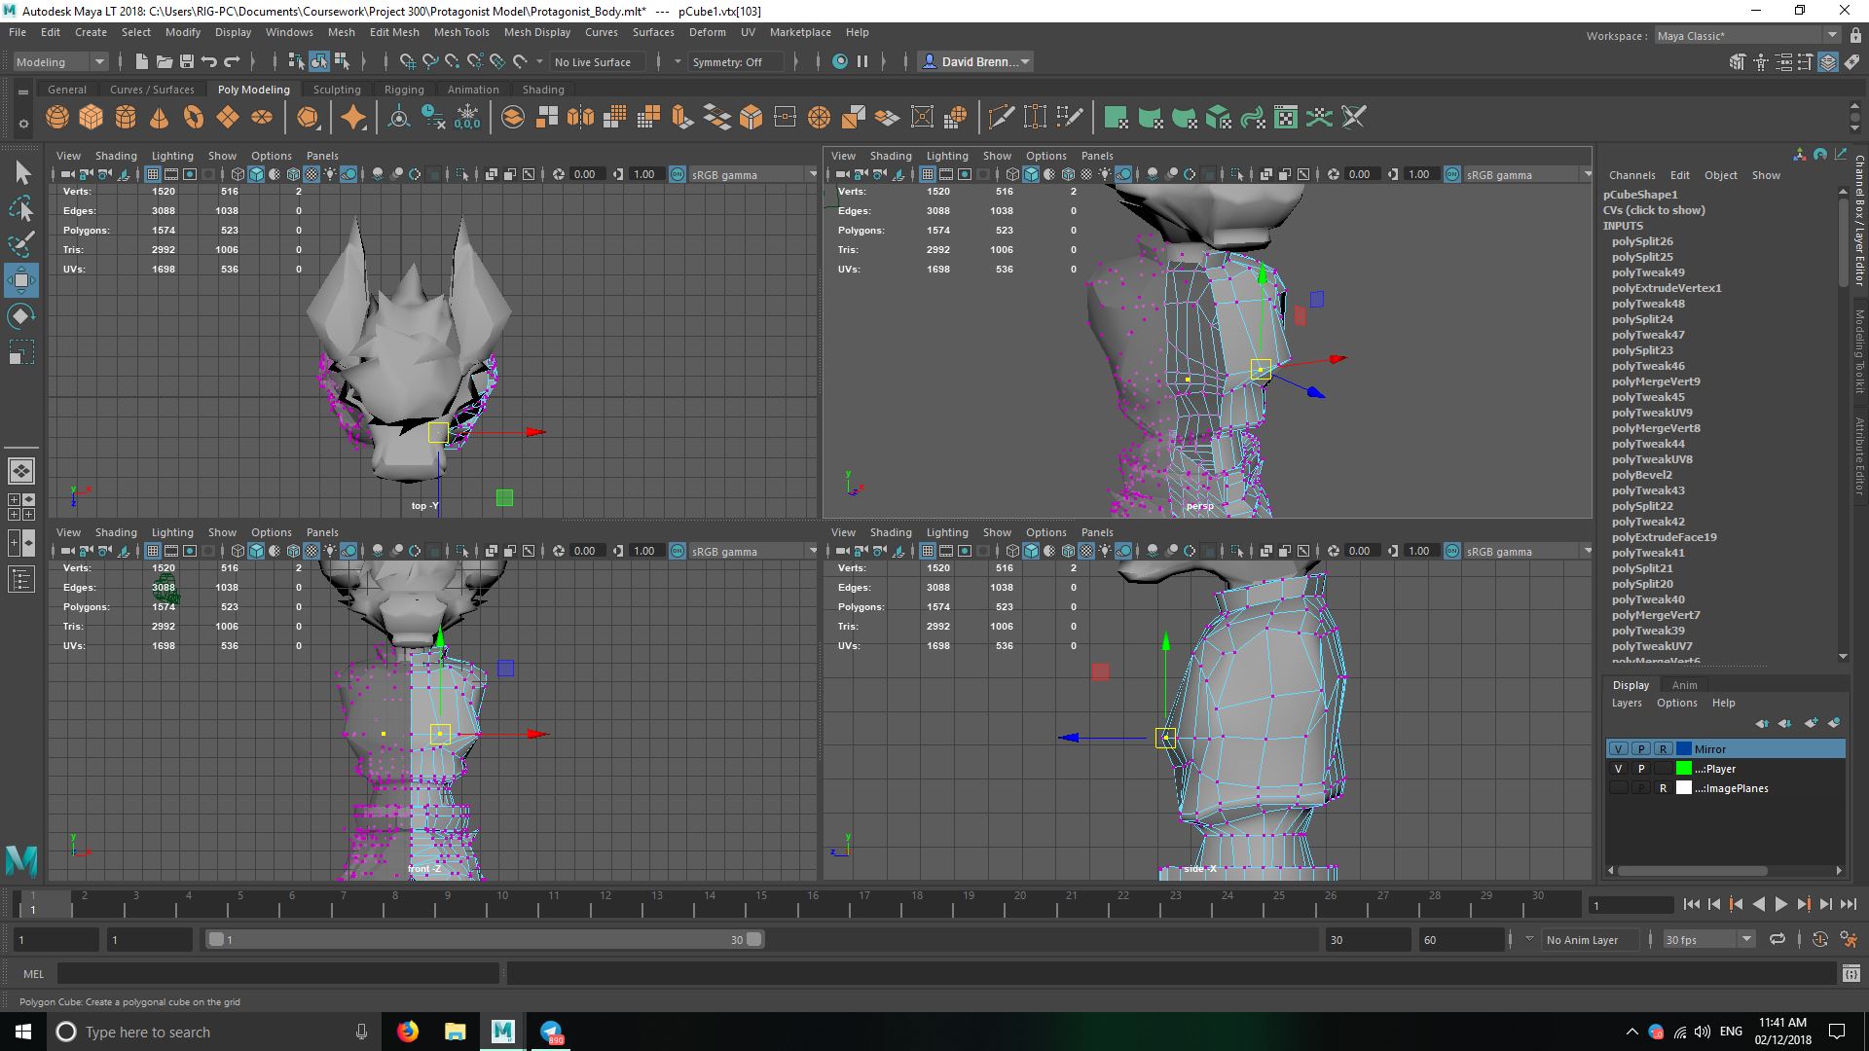This screenshot has width=1869, height=1051.
Task: Toggle Auto Keyframe button
Action: pyautogui.click(x=1819, y=939)
